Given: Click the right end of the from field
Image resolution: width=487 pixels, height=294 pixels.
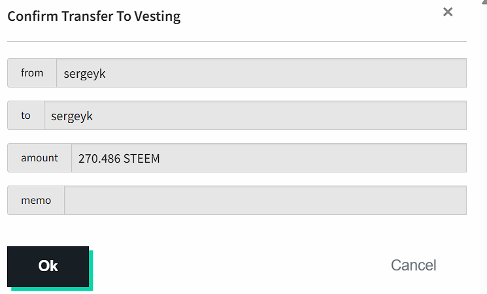Looking at the screenshot, I should (454, 73).
